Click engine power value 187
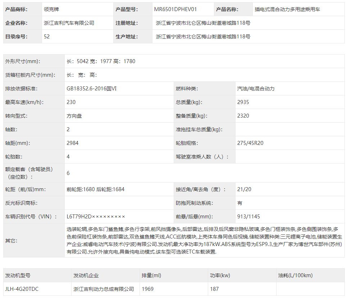This screenshot has height=298, width=347. 214,289
